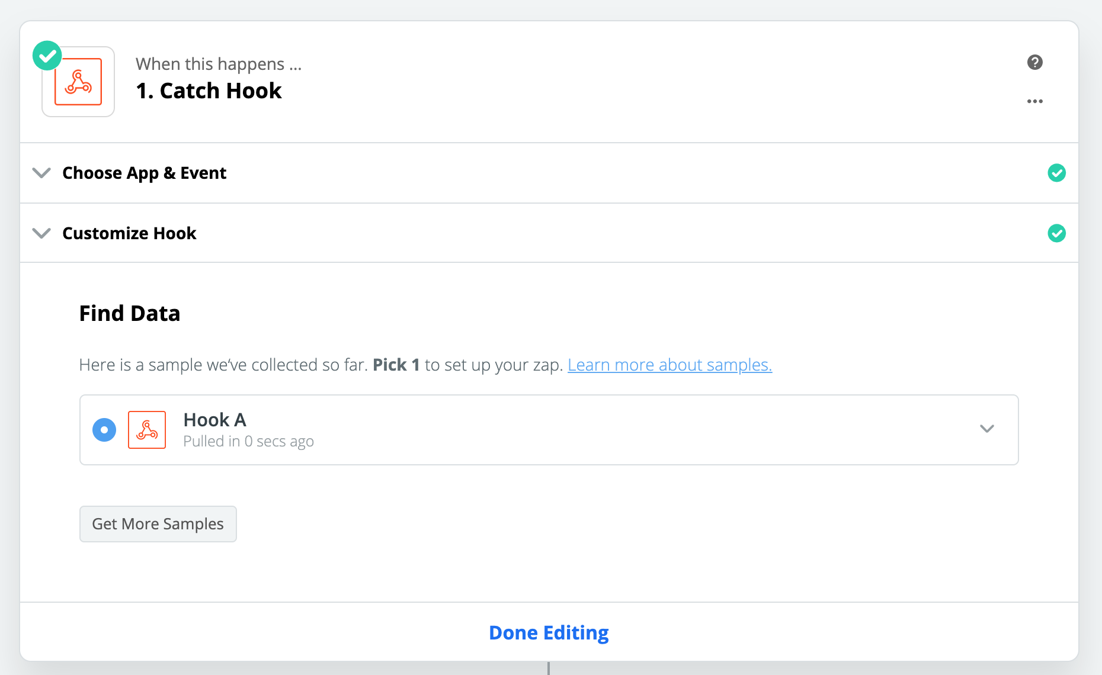1102x675 pixels.
Task: Click the Catch Hook webhook icon
Action: tap(78, 82)
